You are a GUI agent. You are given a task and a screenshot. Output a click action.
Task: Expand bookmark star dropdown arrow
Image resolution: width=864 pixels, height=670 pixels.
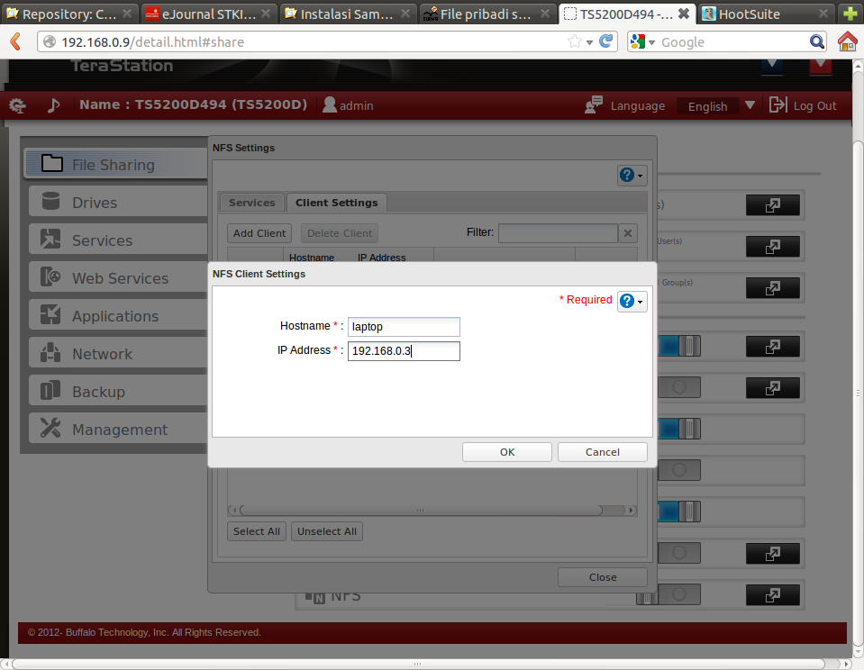[589, 42]
